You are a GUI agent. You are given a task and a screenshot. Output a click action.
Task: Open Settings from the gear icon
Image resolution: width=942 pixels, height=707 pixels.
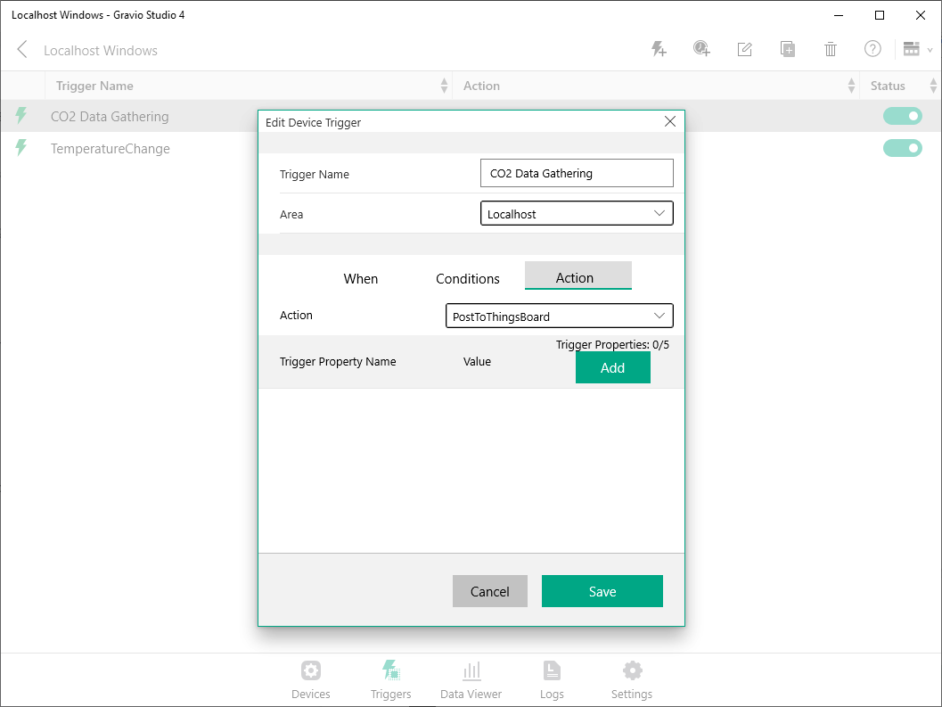(632, 679)
